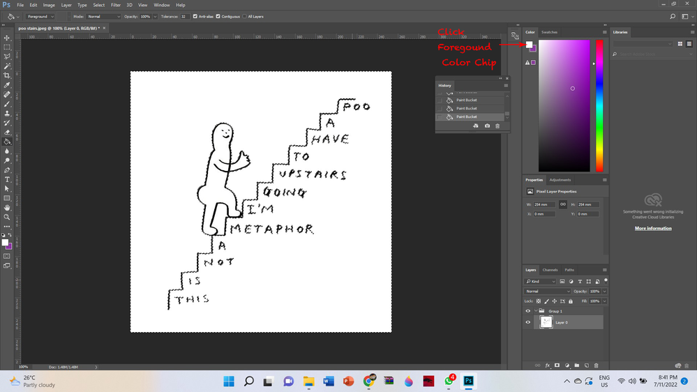Select the Horizontal Type tool
This screenshot has height=392, width=697.
click(7, 179)
